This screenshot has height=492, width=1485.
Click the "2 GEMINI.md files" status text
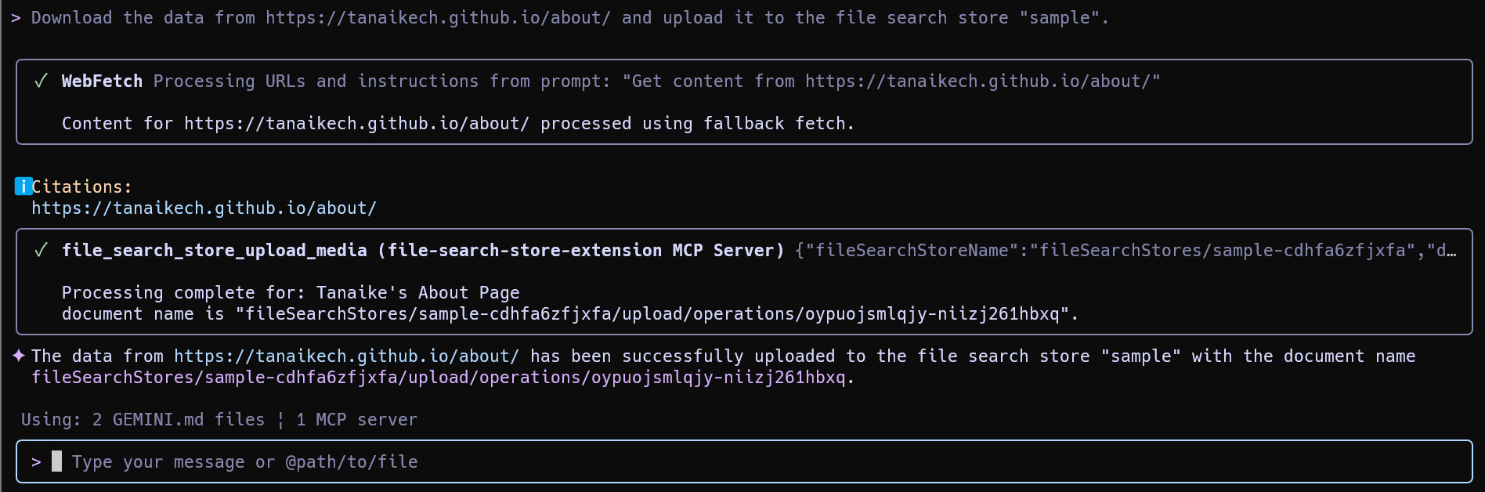(x=179, y=420)
